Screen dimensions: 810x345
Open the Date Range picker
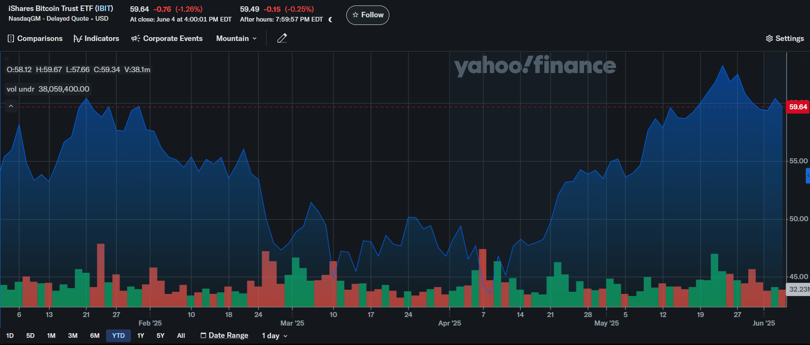coord(224,336)
